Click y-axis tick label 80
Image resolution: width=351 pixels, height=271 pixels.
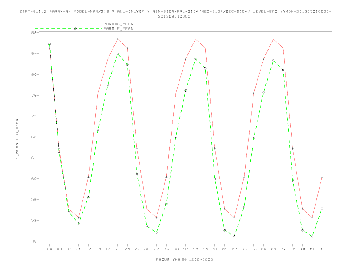(x=34, y=74)
